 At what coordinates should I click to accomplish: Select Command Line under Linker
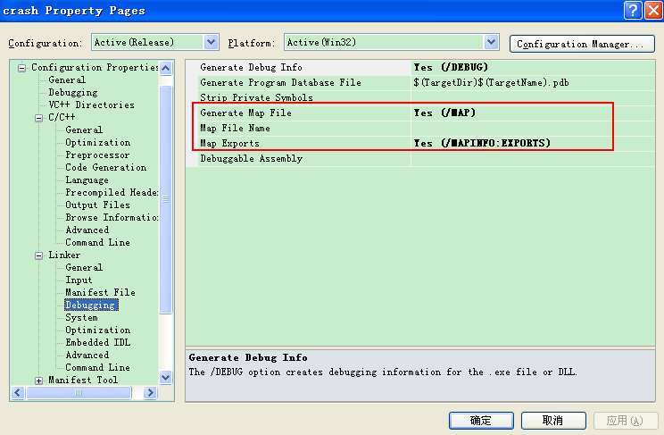(97, 368)
